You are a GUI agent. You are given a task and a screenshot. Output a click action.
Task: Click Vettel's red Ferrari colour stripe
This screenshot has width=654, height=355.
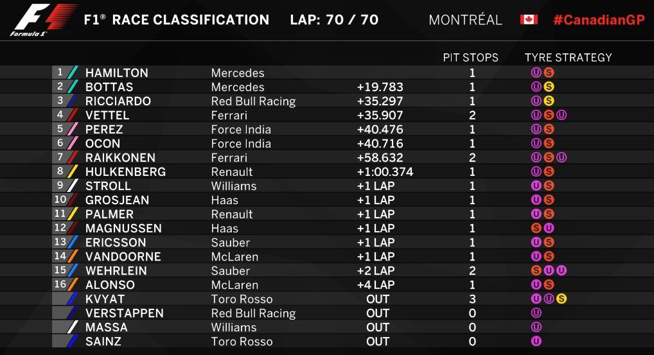tap(73, 115)
